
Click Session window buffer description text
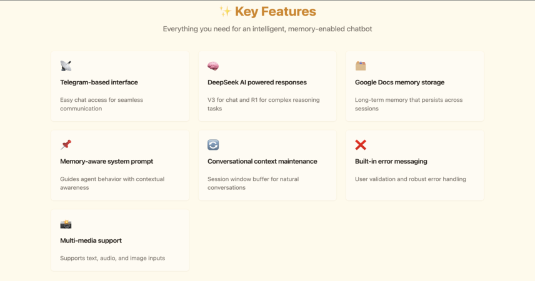[253, 183]
